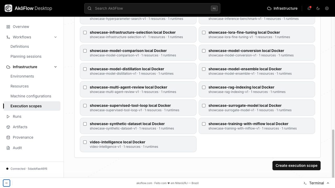Screen dimensions: 335x188
Task: Go to Environments page
Action: [x=22, y=76]
